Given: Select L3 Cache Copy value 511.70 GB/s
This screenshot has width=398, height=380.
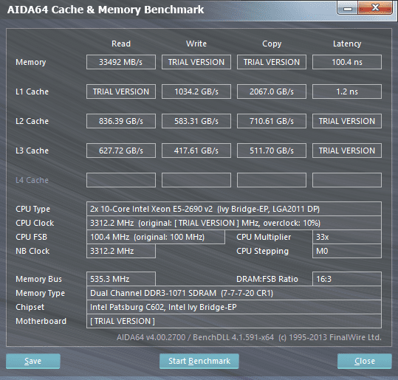Looking at the screenshot, I should 272,151.
